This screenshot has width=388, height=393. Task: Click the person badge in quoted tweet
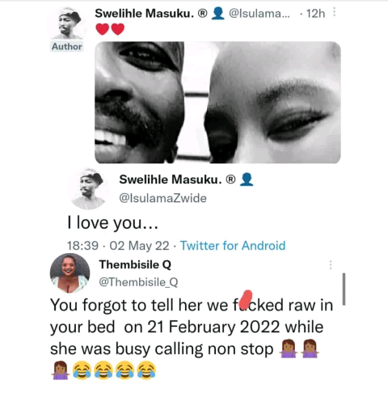[x=247, y=180]
